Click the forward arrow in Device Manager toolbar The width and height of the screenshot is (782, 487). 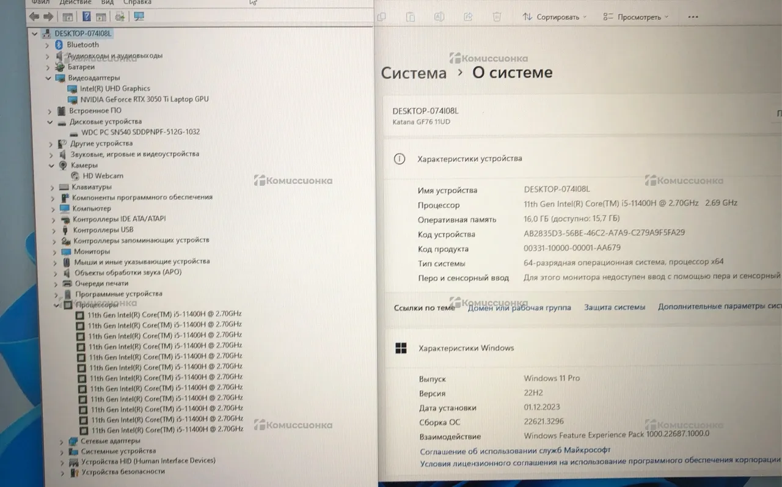48,16
